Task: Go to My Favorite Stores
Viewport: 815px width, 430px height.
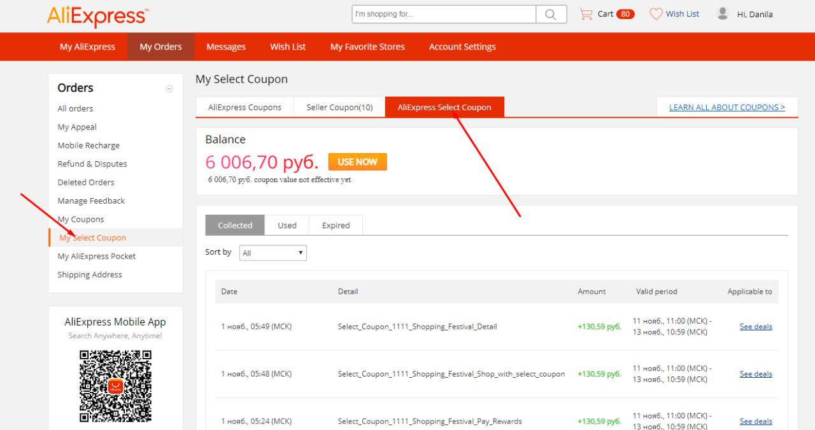Action: (x=367, y=47)
